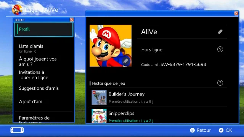Open Suggestions d'amis entry
This screenshot has height=137, width=244.
[x=44, y=88]
